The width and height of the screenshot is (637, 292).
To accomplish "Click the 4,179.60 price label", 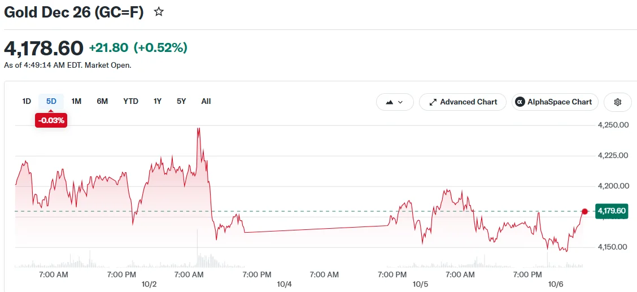I will [612, 211].
